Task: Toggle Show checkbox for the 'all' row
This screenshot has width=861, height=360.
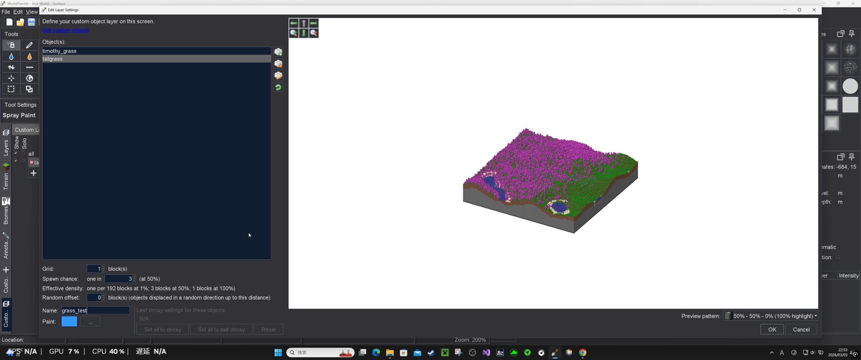Action: (16, 153)
